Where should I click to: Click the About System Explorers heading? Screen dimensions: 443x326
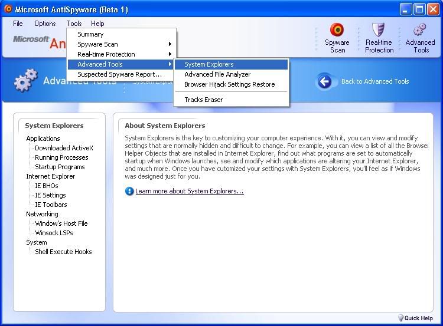pos(165,126)
